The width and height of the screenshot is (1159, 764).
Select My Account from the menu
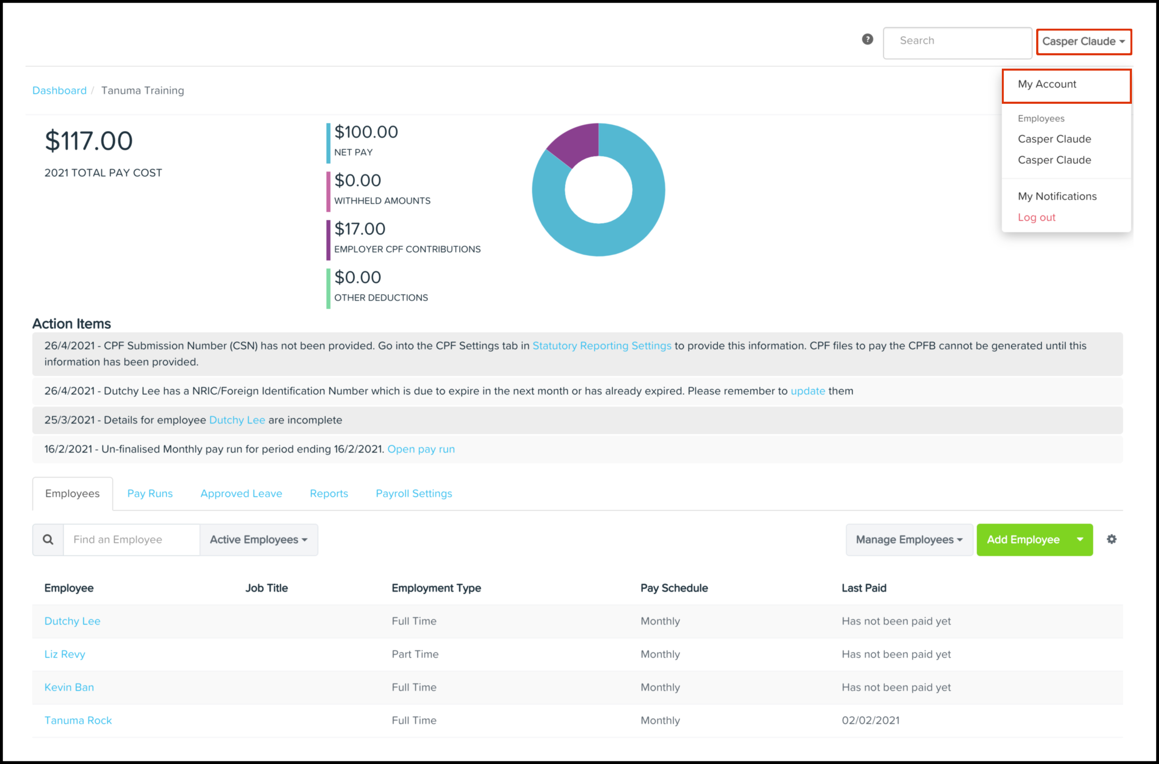[1046, 84]
